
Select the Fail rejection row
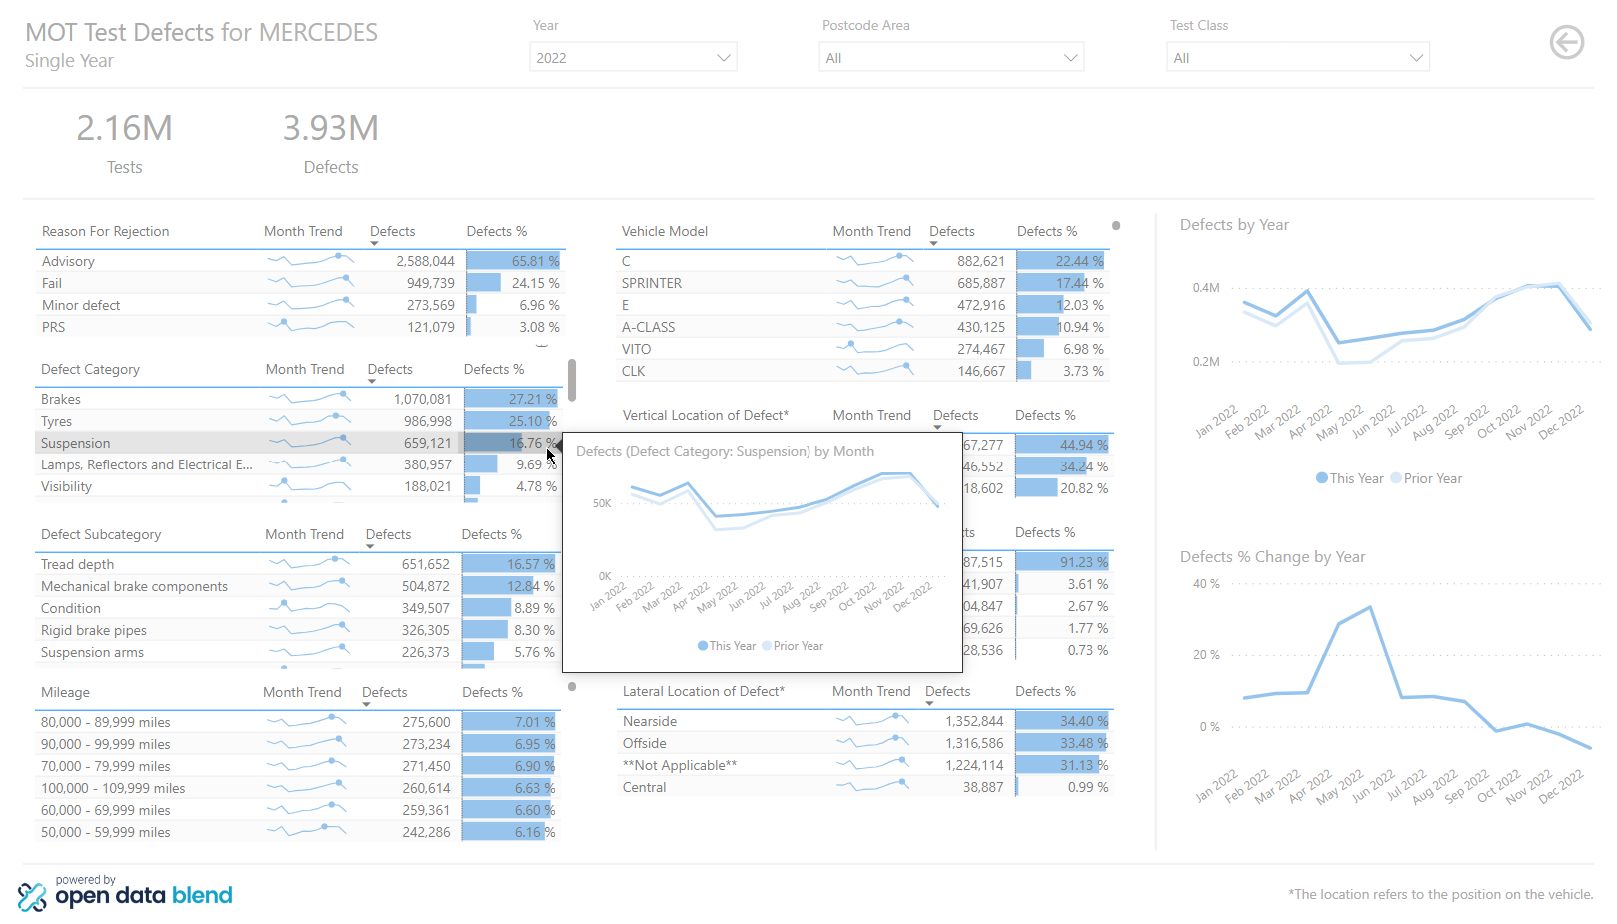pos(300,283)
